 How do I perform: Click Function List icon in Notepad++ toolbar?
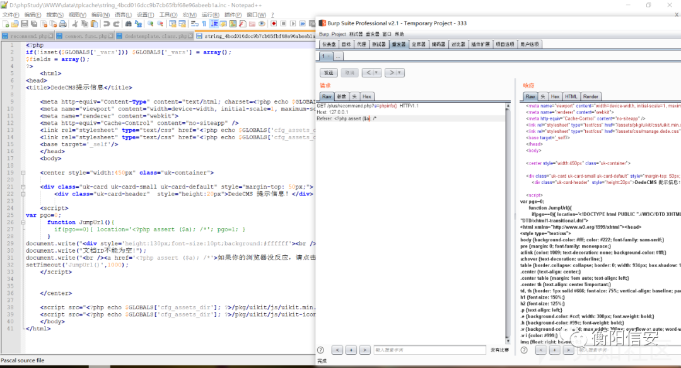point(242,24)
